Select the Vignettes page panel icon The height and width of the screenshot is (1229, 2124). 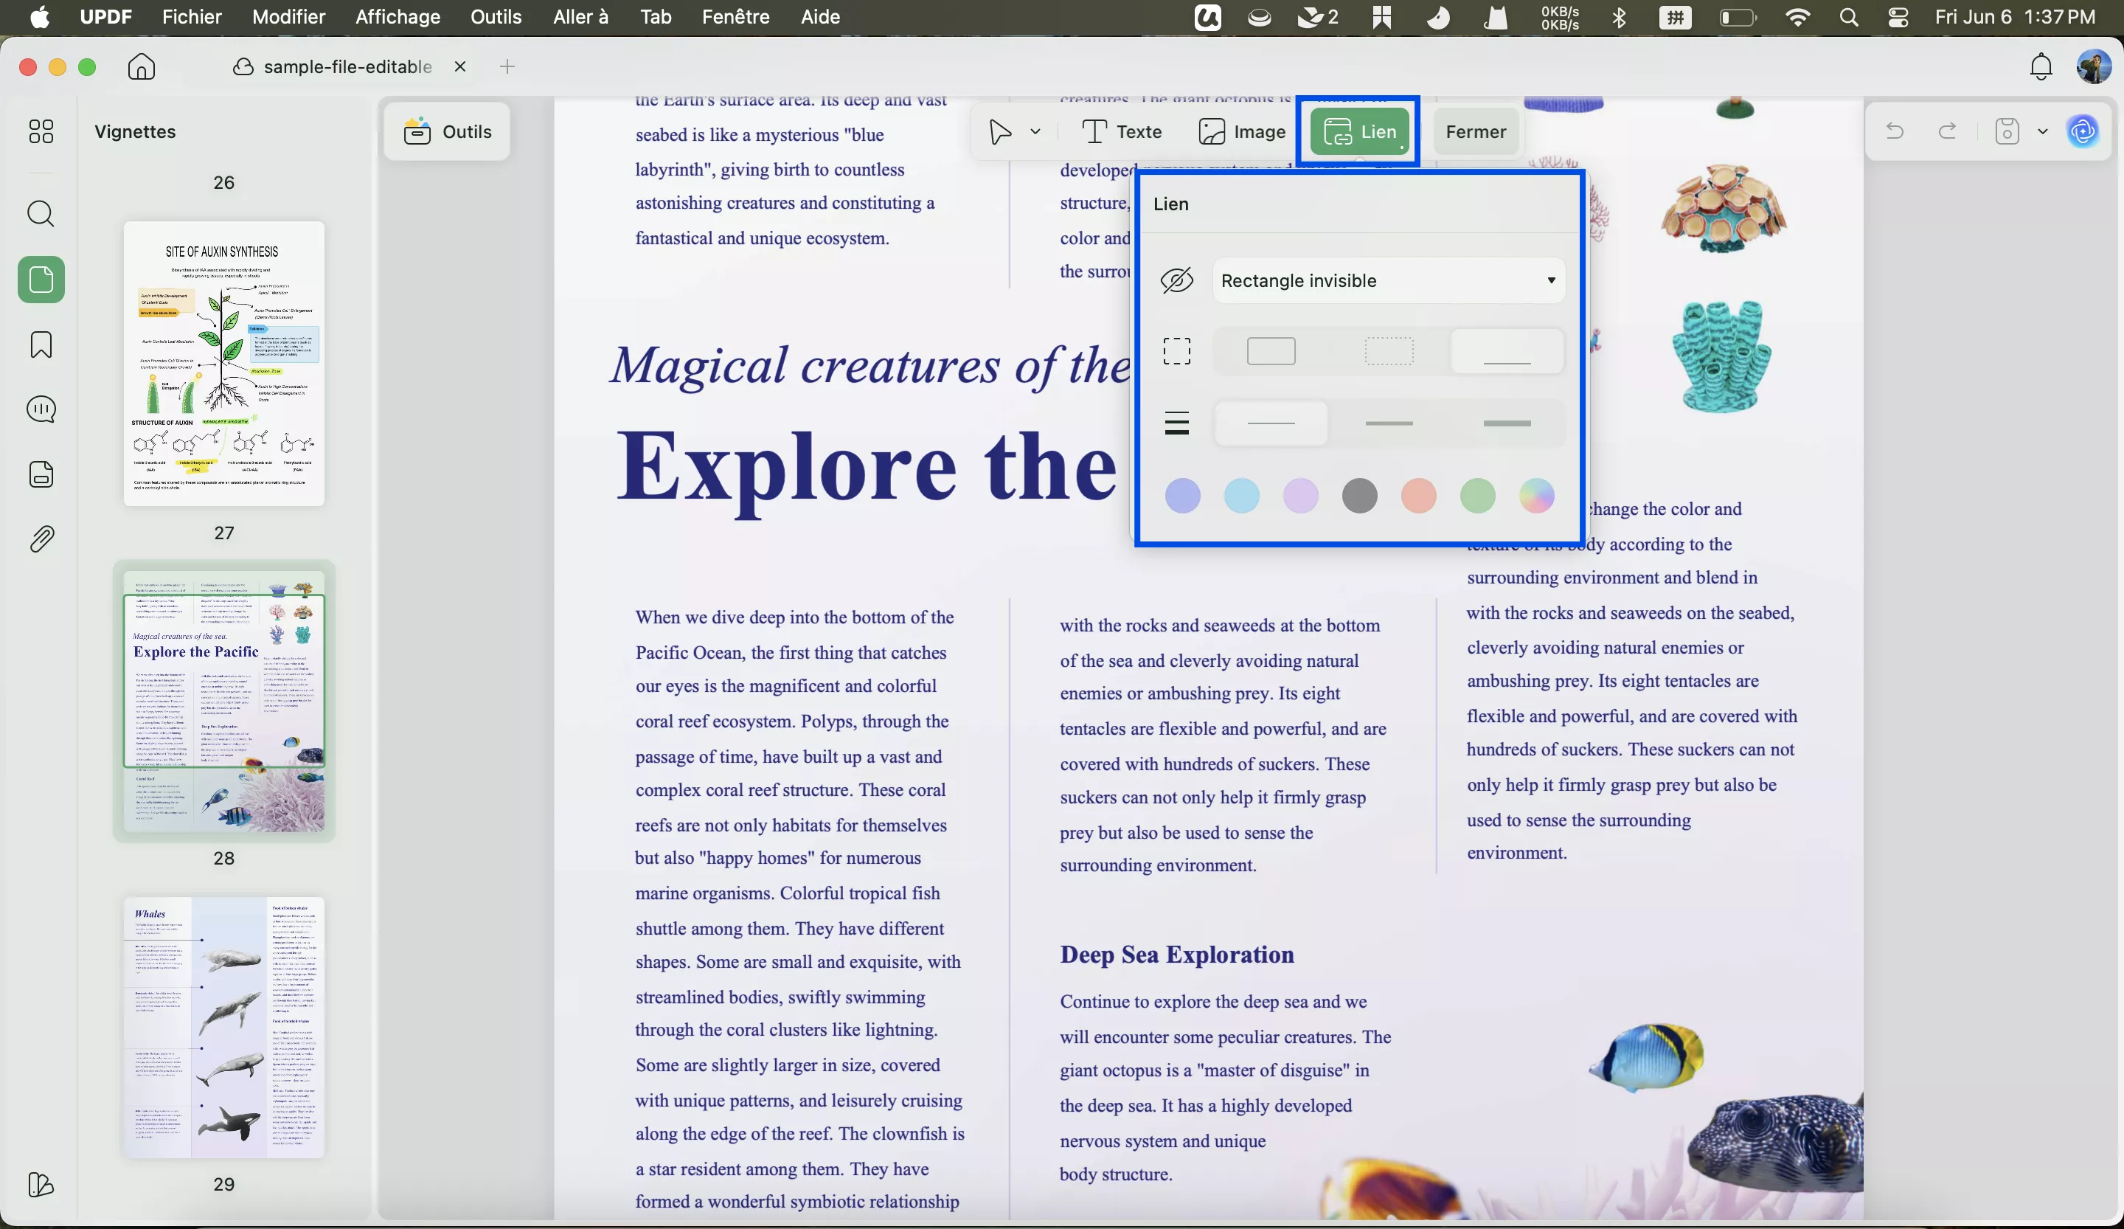tap(41, 279)
